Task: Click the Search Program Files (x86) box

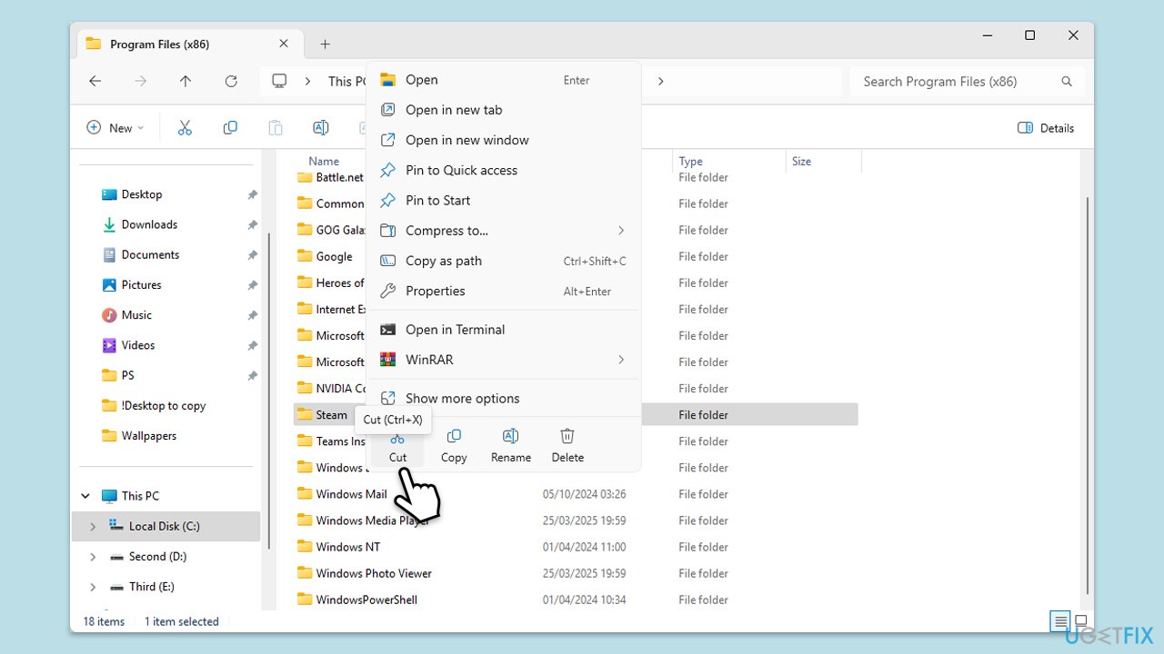Action: point(955,82)
